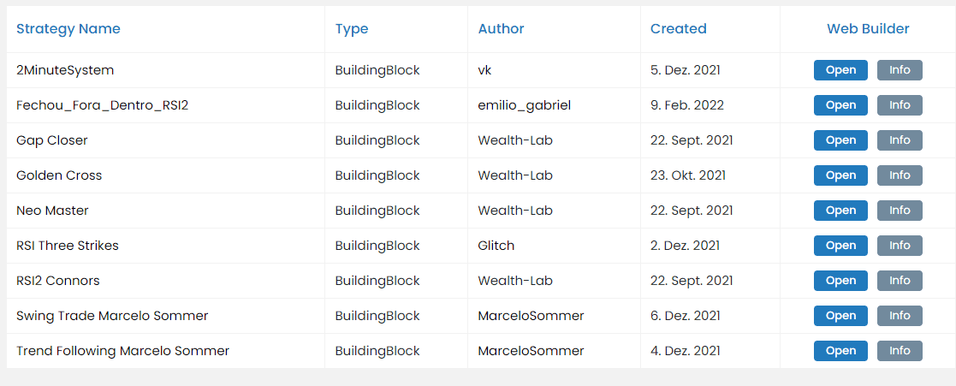Show Info for RSI2 Connors
This screenshot has width=956, height=386.
coord(900,281)
